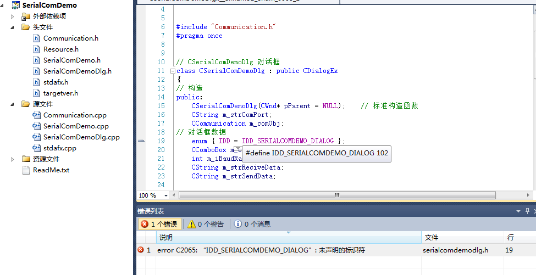Open SerialComDemo.cpp source file

point(76,126)
